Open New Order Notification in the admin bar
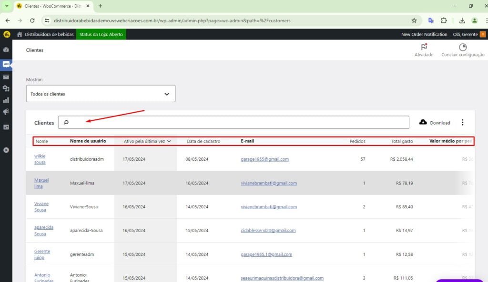The width and height of the screenshot is (488, 282). (424, 34)
